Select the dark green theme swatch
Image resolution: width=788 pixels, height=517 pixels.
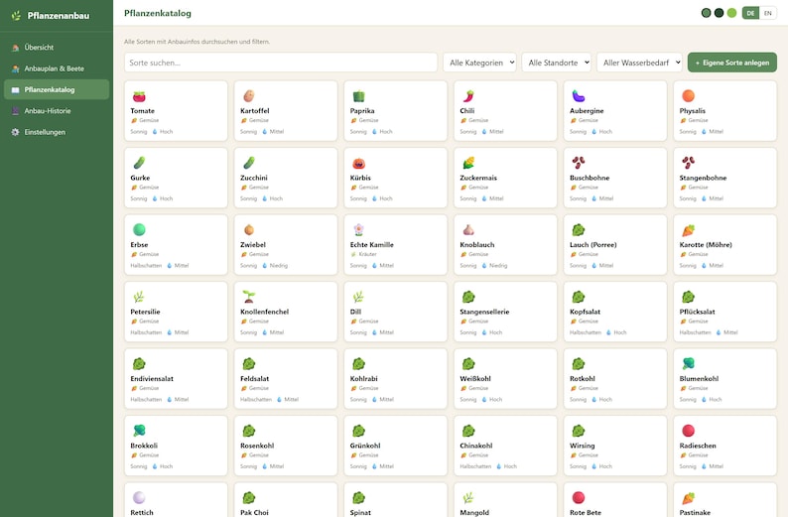coord(720,13)
